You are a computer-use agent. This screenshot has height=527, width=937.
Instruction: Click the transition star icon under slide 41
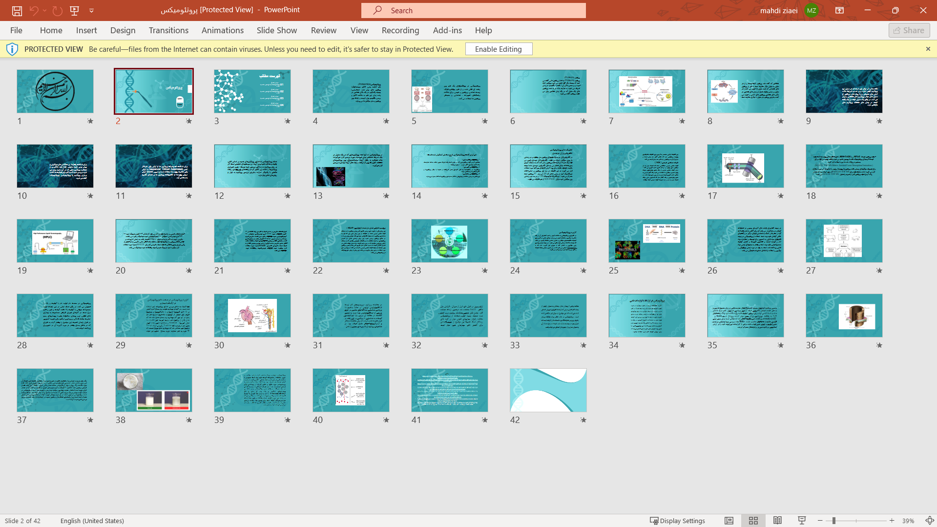pyautogui.click(x=485, y=420)
